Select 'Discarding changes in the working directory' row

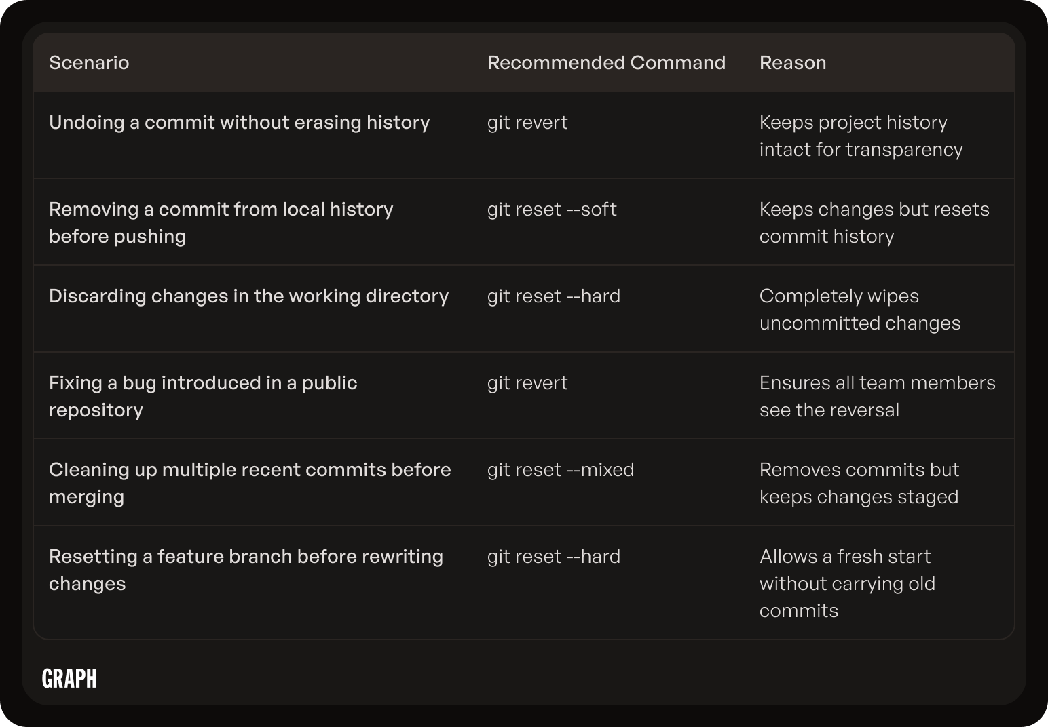pyautogui.click(x=524, y=309)
